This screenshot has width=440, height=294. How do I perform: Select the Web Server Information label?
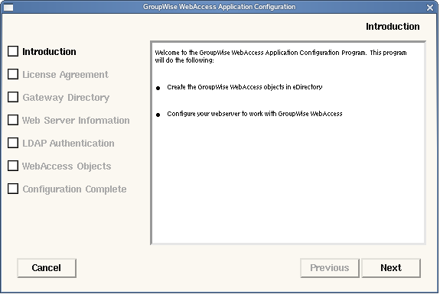click(76, 121)
